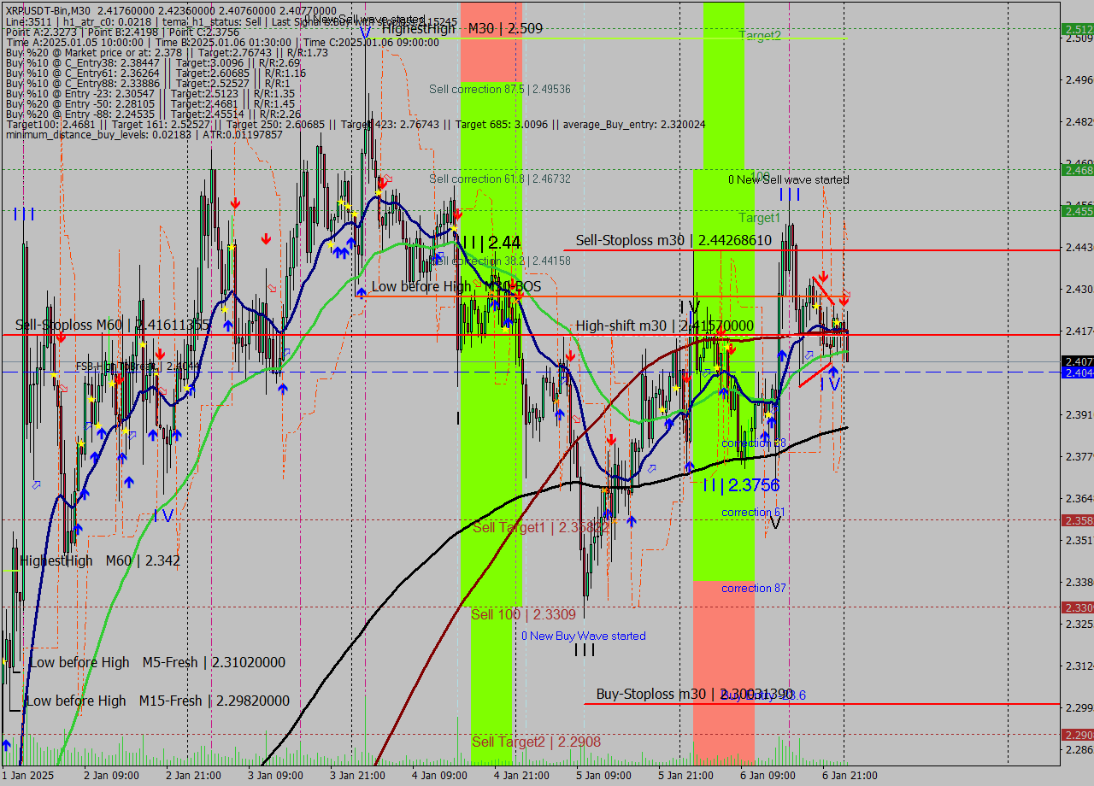Image resolution: width=1094 pixels, height=786 pixels.
Task: Click the blue "II | 2.3756" wave label
Action: (741, 485)
